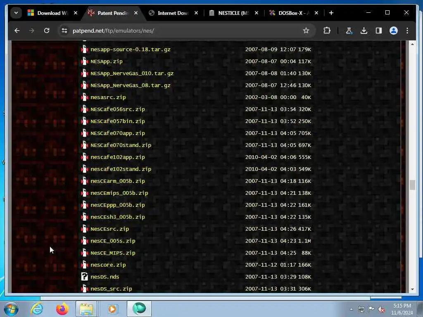Screen dimensions: 423x317
Task: Launch Firefox from the taskbar
Action: (x=62, y=309)
